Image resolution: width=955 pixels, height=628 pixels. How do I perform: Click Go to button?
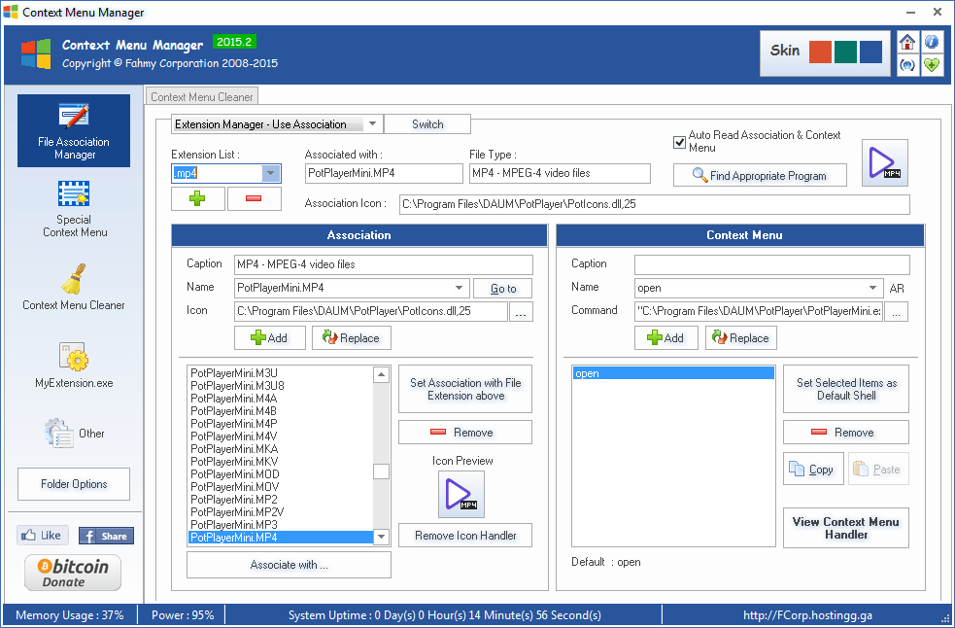pyautogui.click(x=503, y=289)
